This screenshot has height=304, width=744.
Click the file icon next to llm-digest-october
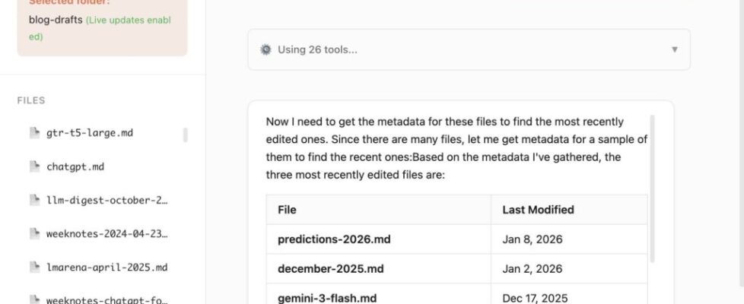33,200
